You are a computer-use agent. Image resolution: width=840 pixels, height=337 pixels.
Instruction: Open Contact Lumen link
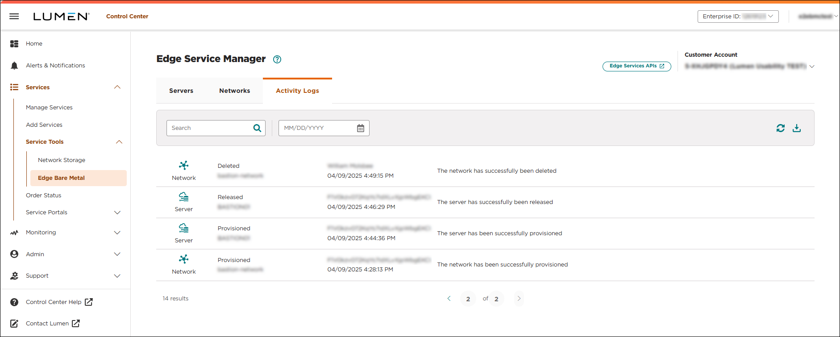(x=47, y=324)
